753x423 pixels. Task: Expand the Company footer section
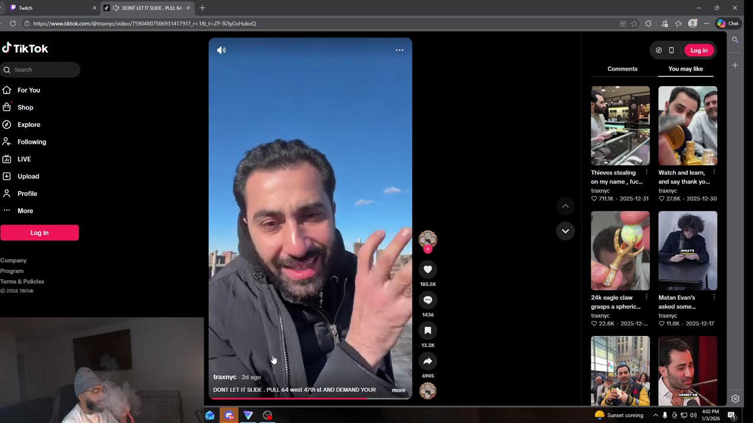[14, 260]
